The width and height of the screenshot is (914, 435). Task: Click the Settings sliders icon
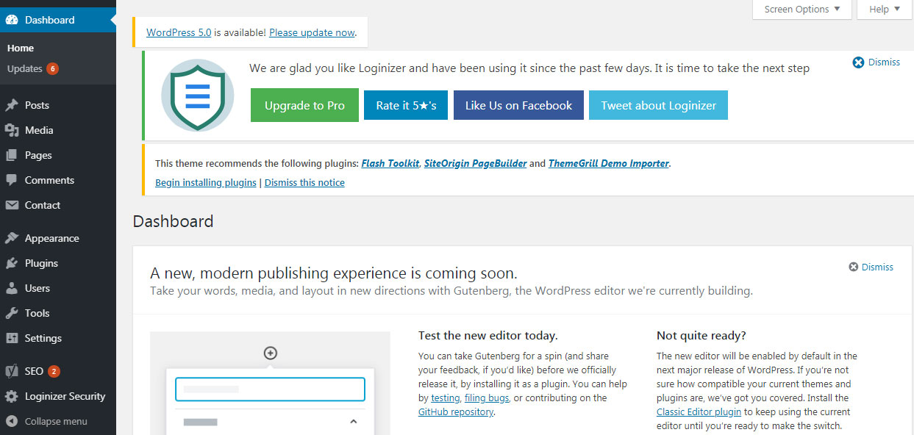(x=12, y=338)
